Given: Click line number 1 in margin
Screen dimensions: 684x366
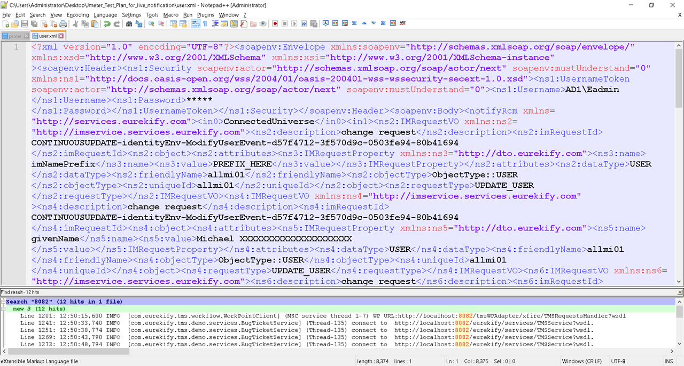Looking at the screenshot, I should [16, 47].
